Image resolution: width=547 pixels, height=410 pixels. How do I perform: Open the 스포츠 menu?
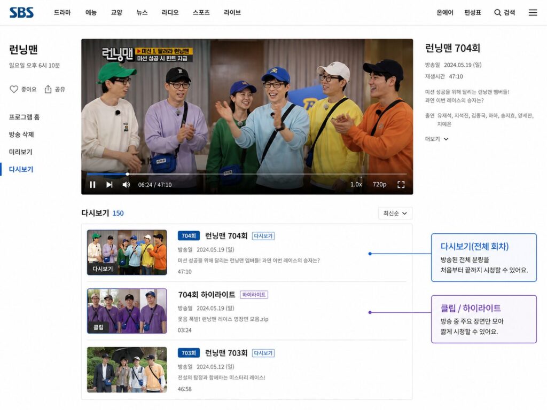tap(201, 13)
